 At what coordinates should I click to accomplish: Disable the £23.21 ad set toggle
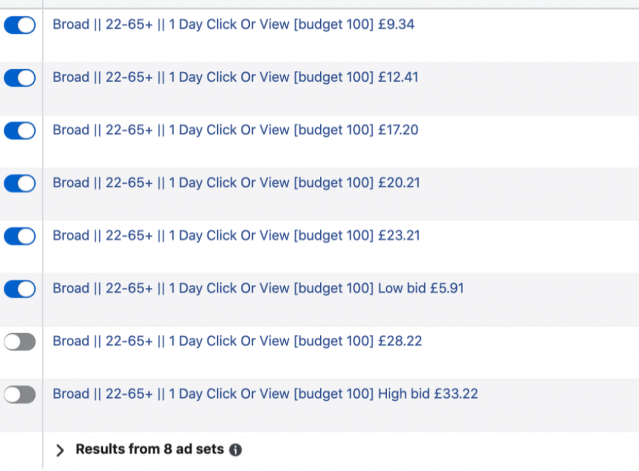coord(20,236)
